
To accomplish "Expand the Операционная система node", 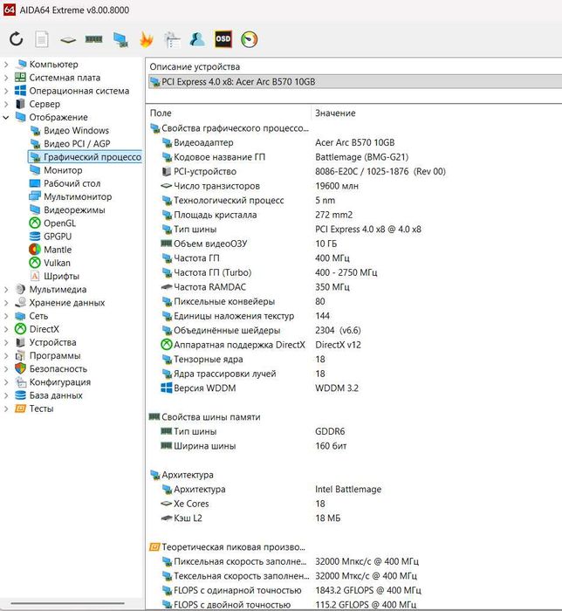I will pos(6,91).
